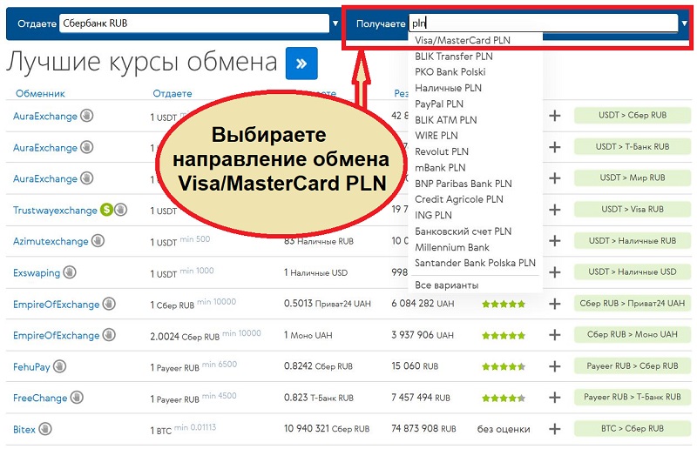Open the FehuPay exchanger link
The width and height of the screenshot is (697, 449).
point(31,367)
